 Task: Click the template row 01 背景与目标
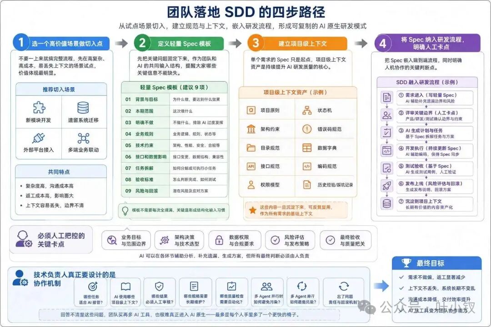[175, 99]
